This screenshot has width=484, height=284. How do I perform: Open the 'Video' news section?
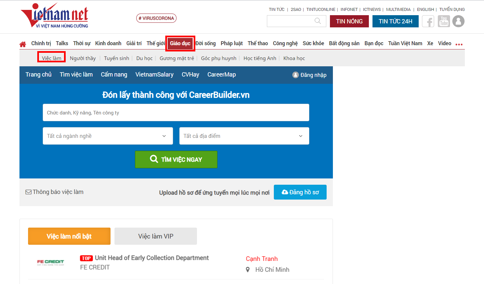pos(445,43)
